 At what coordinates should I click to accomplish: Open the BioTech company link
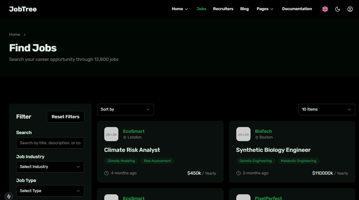pos(263,131)
